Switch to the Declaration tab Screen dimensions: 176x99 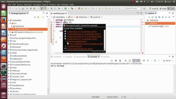[x=80, y=57]
